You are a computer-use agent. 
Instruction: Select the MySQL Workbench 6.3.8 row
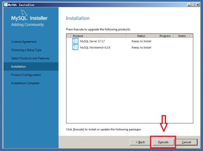pos(129,47)
